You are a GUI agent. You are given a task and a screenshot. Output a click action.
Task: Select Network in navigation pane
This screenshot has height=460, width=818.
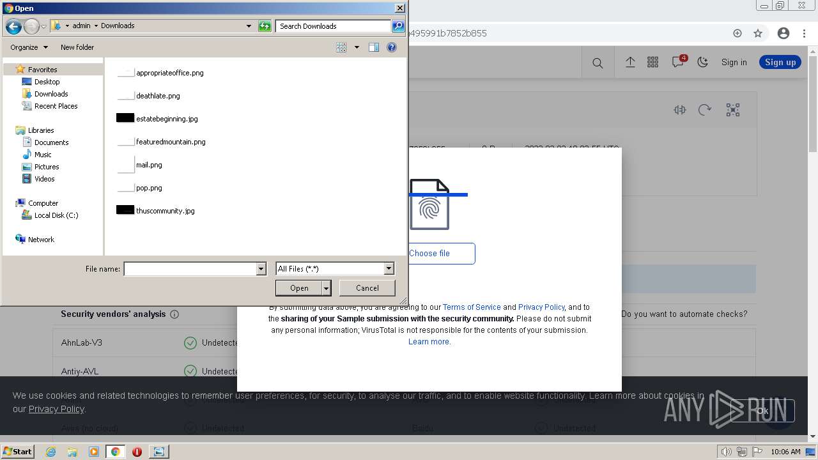[x=41, y=240]
